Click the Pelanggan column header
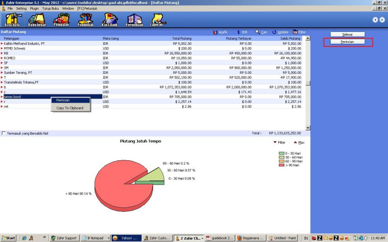This screenshot has width=388, height=242. [x=11, y=39]
